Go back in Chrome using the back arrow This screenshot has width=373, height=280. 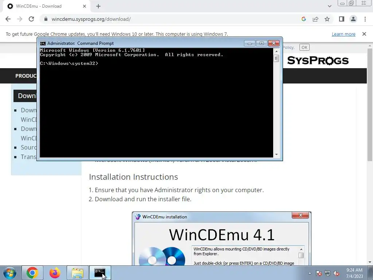[x=8, y=19]
